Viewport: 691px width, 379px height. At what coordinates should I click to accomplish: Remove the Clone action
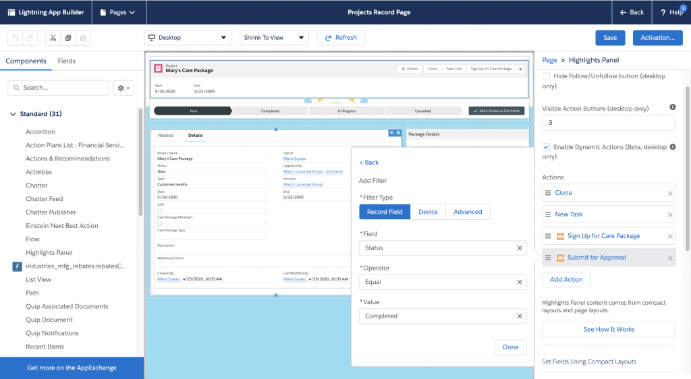(670, 194)
